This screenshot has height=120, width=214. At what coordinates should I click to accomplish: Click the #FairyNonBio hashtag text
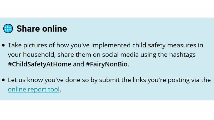[x=106, y=64]
